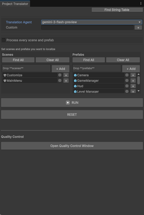Open the window kebab options menu
The height and width of the screenshot is (215, 144).
point(141,3)
